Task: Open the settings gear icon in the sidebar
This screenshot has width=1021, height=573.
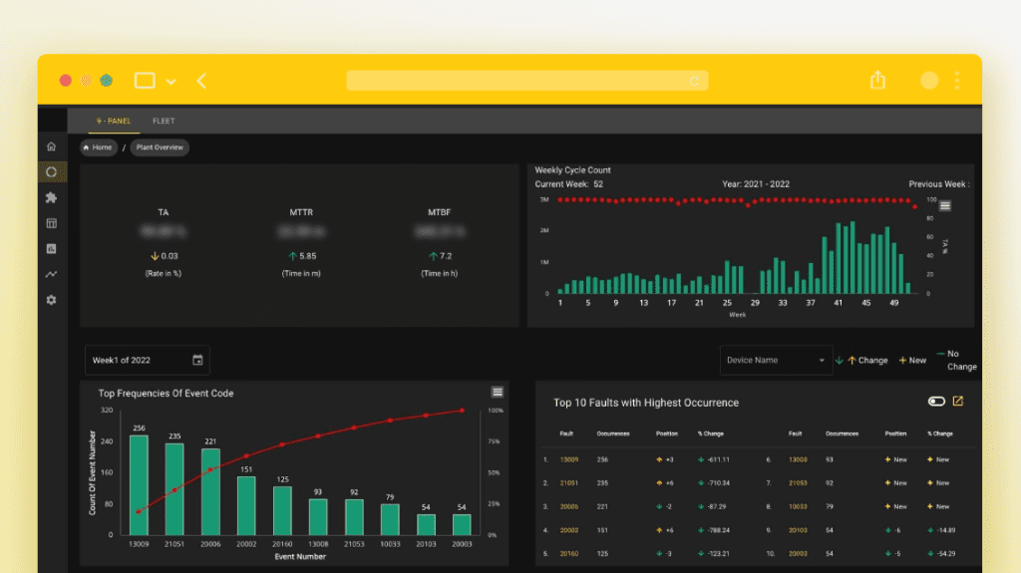Action: (51, 300)
